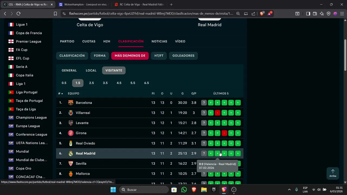Image resolution: width=347 pixels, height=195 pixels.
Task: Click Barcelona goals value 30:20
Action: click(182, 103)
